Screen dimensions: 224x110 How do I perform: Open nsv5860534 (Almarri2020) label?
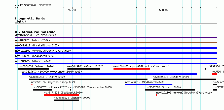(36, 66)
